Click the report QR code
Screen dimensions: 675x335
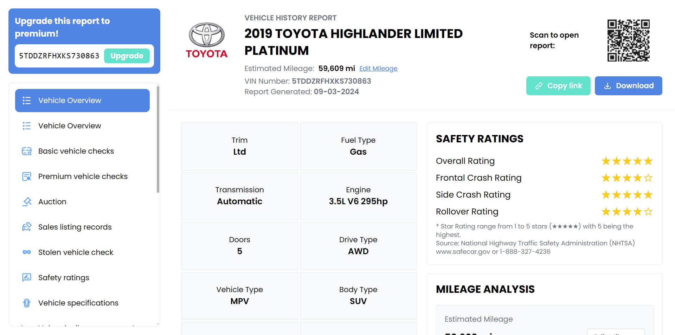628,40
